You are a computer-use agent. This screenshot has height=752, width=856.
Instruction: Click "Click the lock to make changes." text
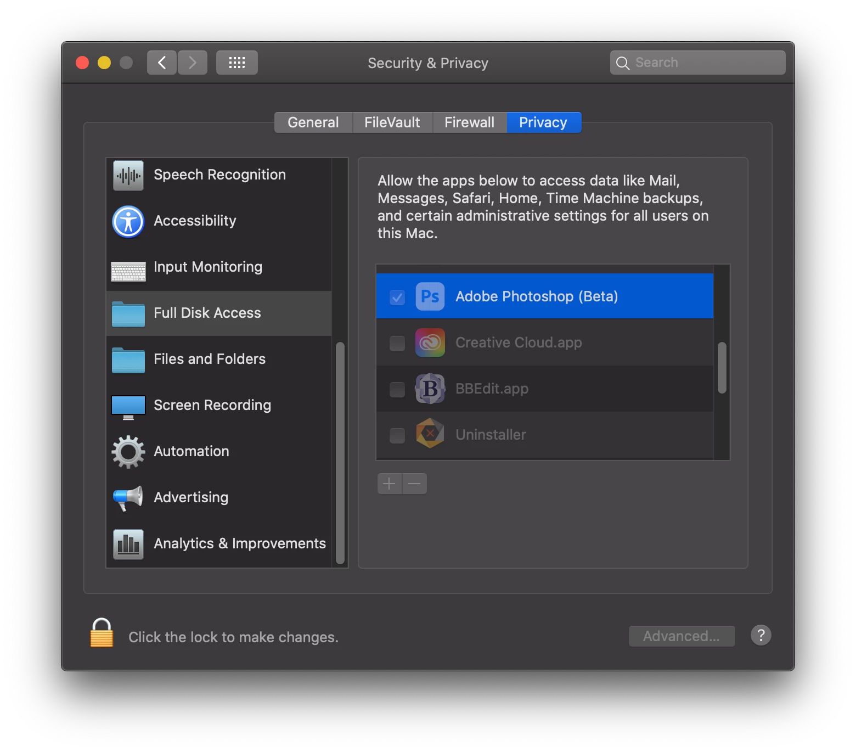tap(233, 637)
